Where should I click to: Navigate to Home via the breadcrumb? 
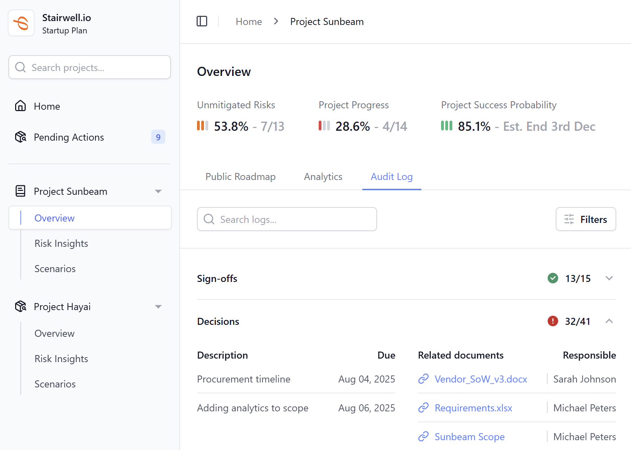click(249, 21)
